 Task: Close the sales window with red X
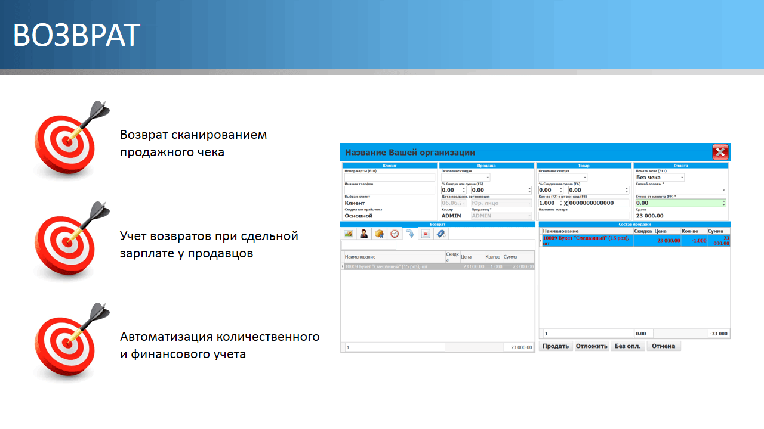[x=720, y=153]
